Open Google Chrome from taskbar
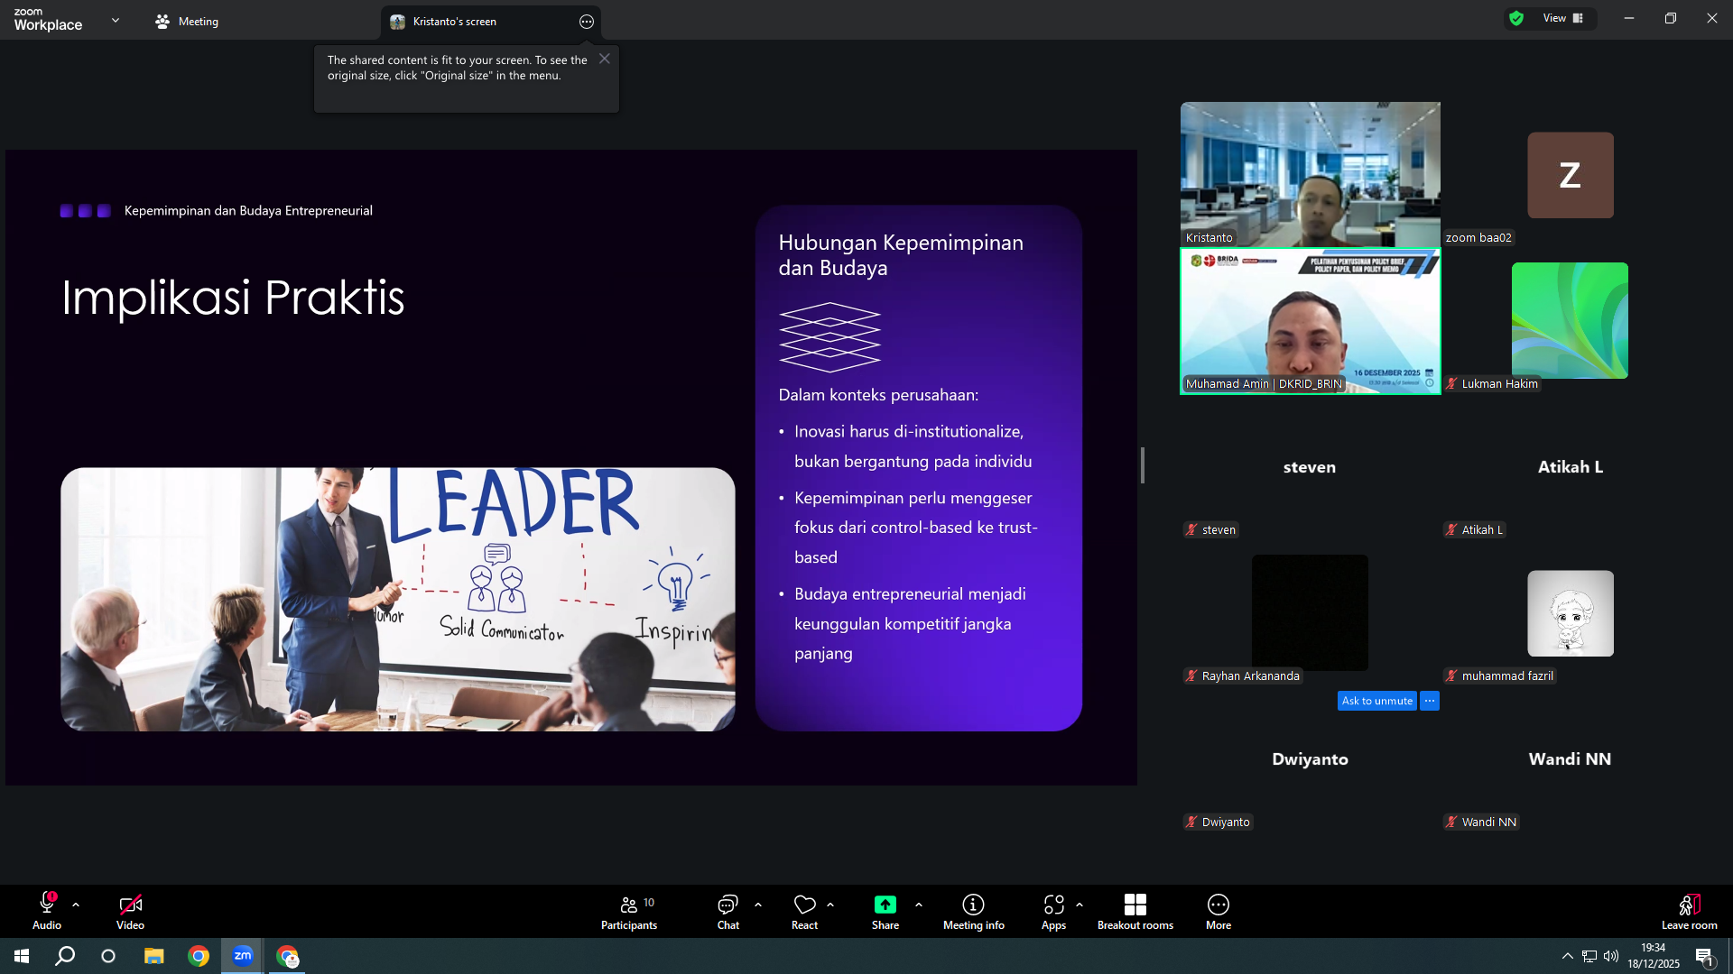The width and height of the screenshot is (1733, 974). pyautogui.click(x=199, y=956)
